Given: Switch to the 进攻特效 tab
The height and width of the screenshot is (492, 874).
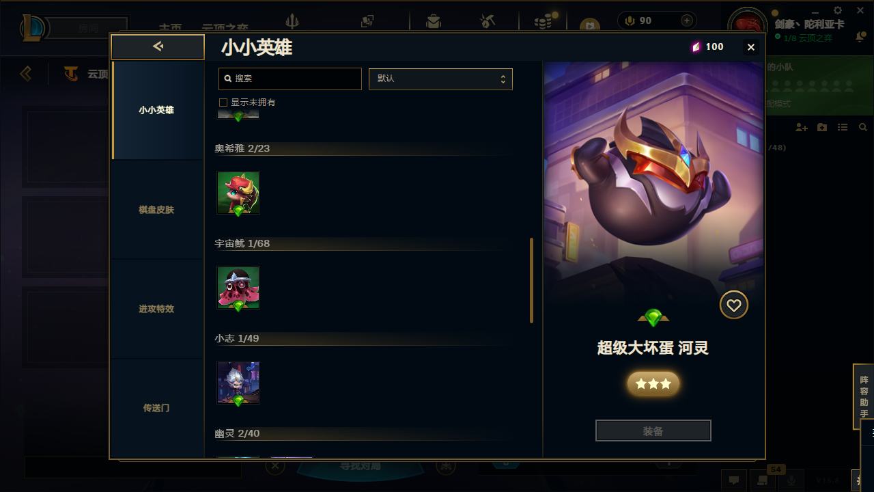Looking at the screenshot, I should (156, 309).
